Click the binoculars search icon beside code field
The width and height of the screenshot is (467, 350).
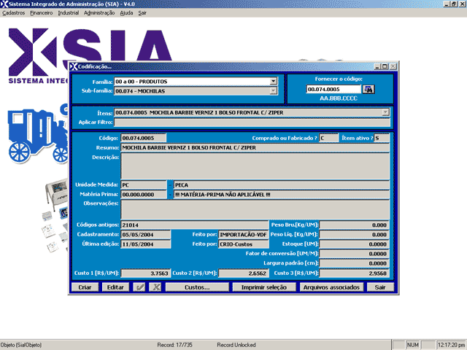(368, 89)
